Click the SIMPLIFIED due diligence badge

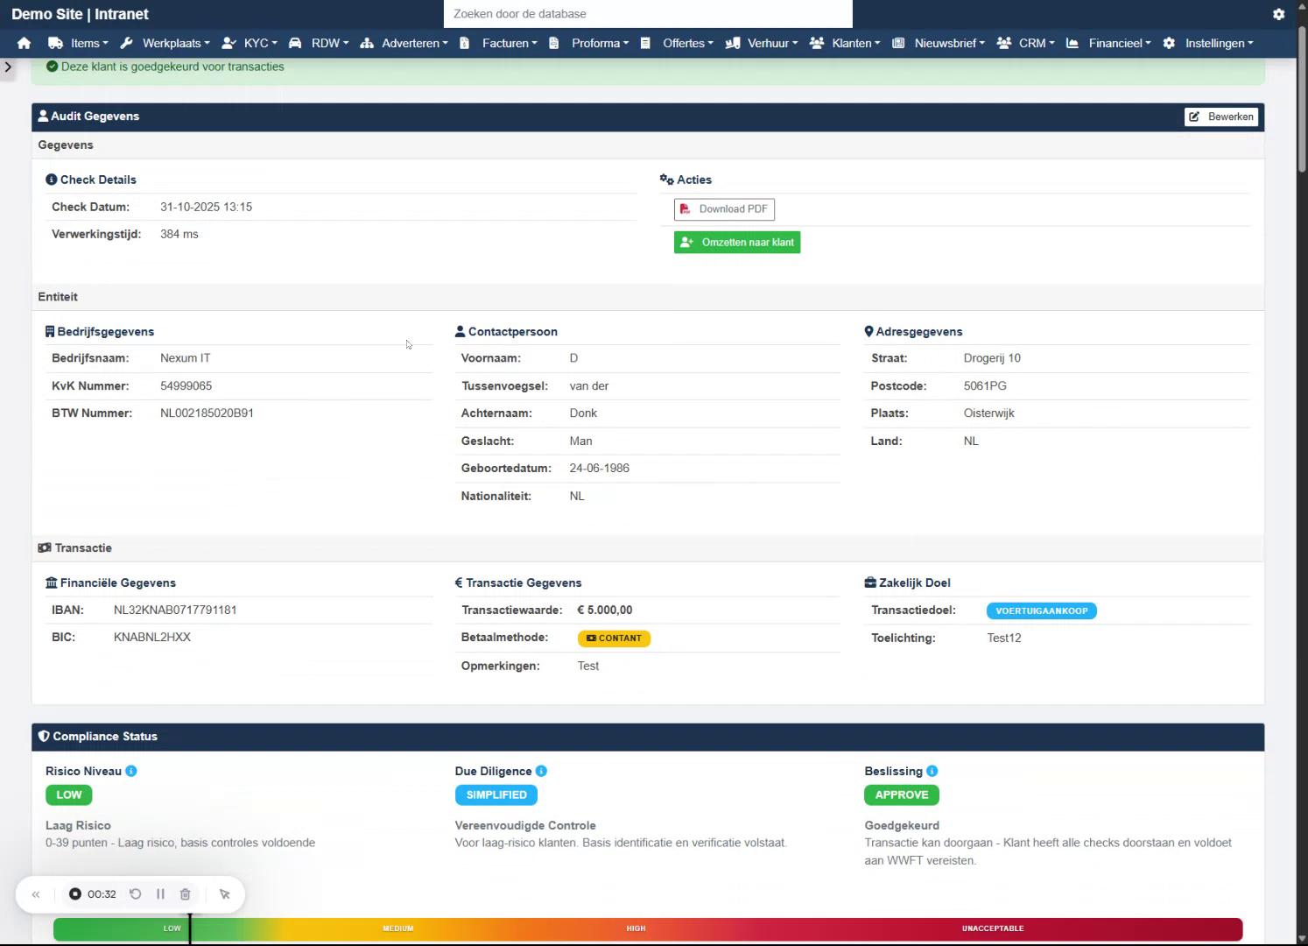pyautogui.click(x=496, y=795)
